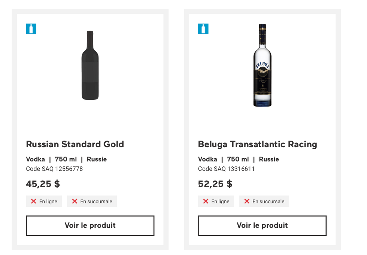
Task: Click the blue bottle icon on Beluga card
Action: (x=203, y=29)
